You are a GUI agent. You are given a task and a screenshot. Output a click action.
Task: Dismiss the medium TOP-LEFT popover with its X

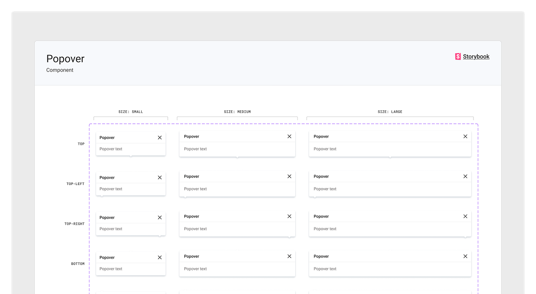[289, 176]
